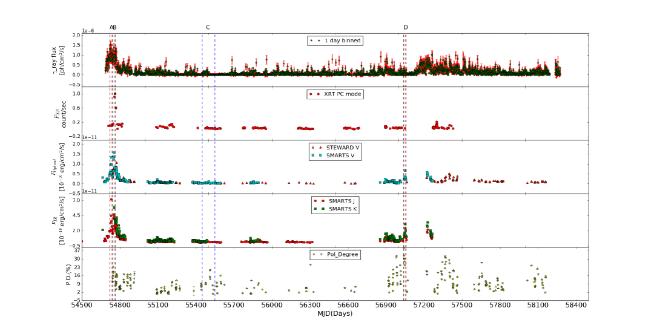The width and height of the screenshot is (654, 334).
Task: Click the x-axis tick '56900'
Action: [x=386, y=306]
